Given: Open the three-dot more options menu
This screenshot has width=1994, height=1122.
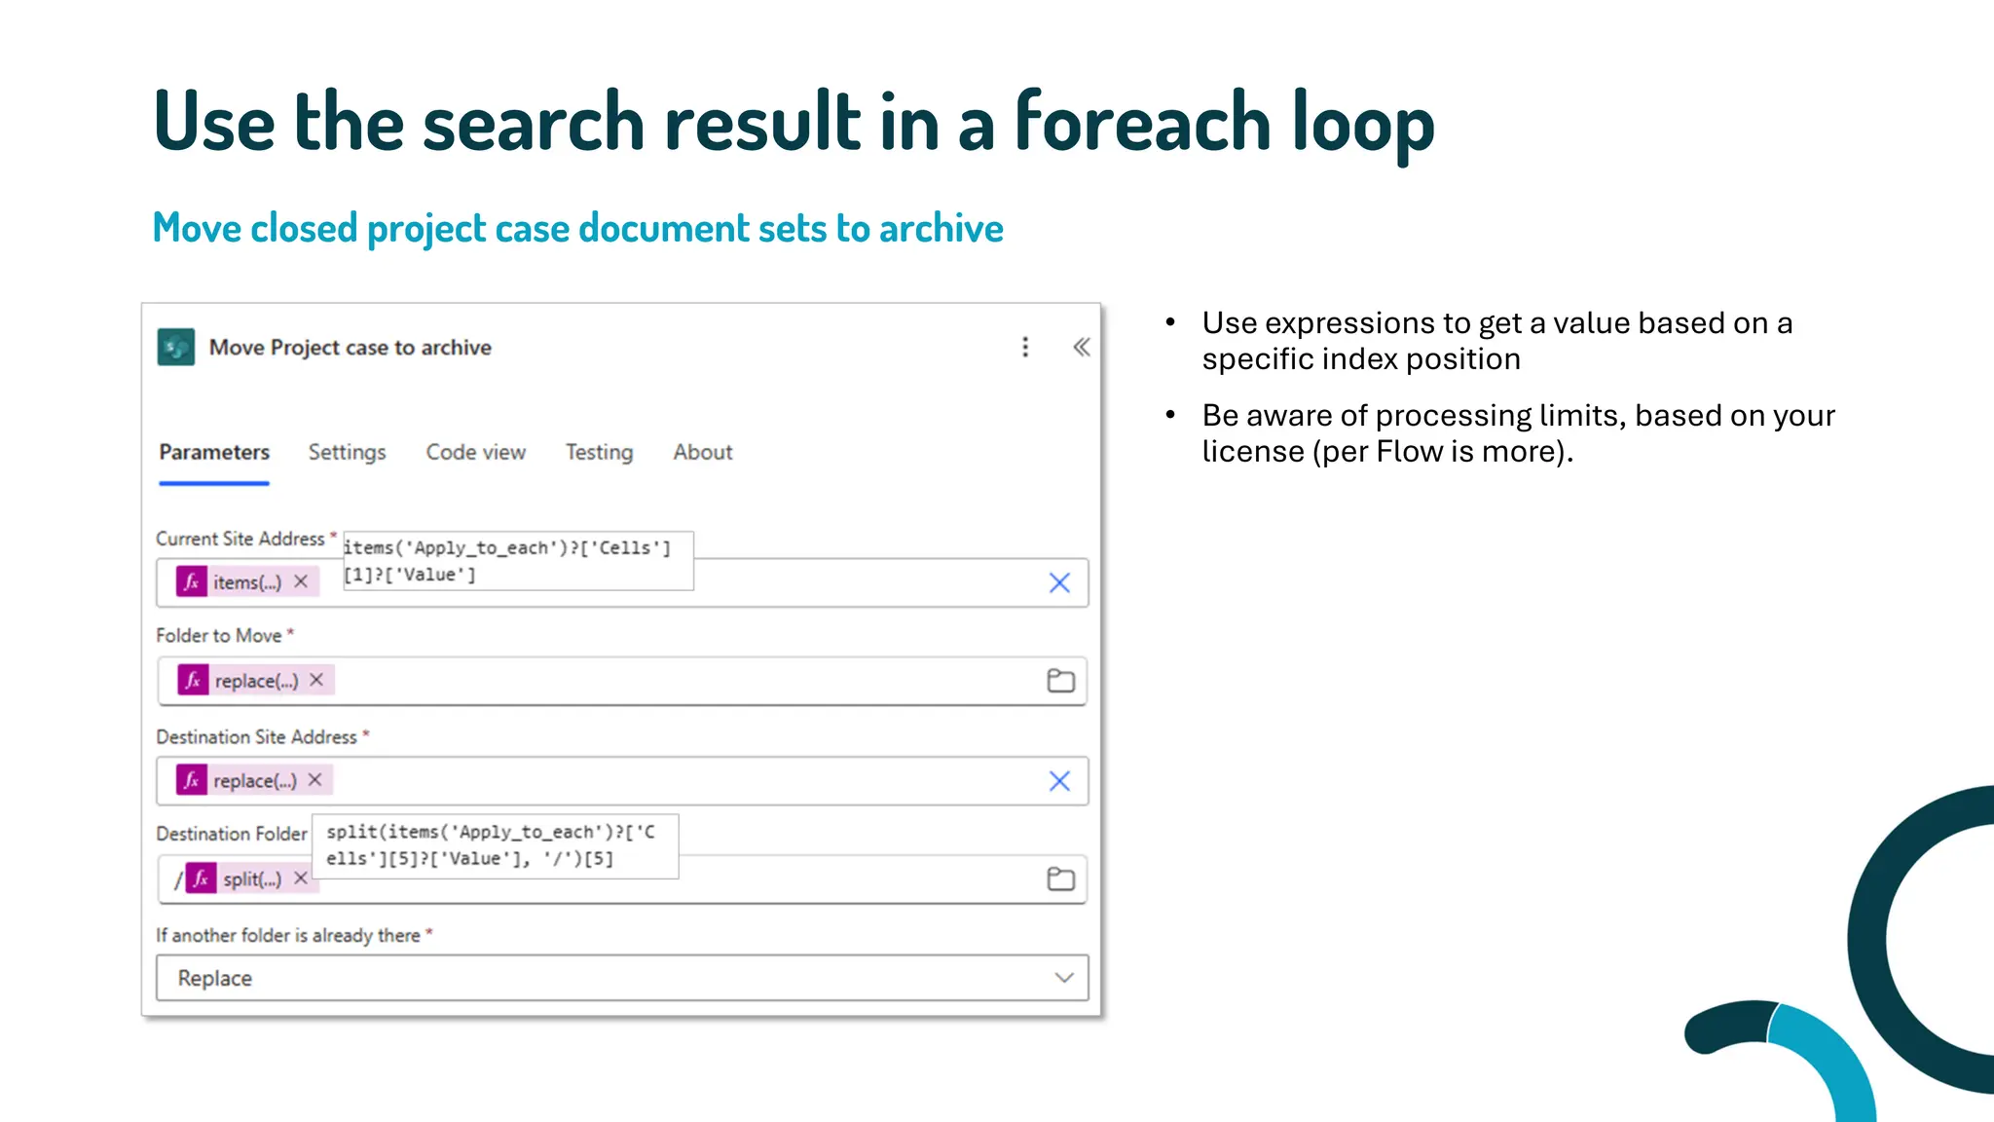Looking at the screenshot, I should [x=1025, y=347].
